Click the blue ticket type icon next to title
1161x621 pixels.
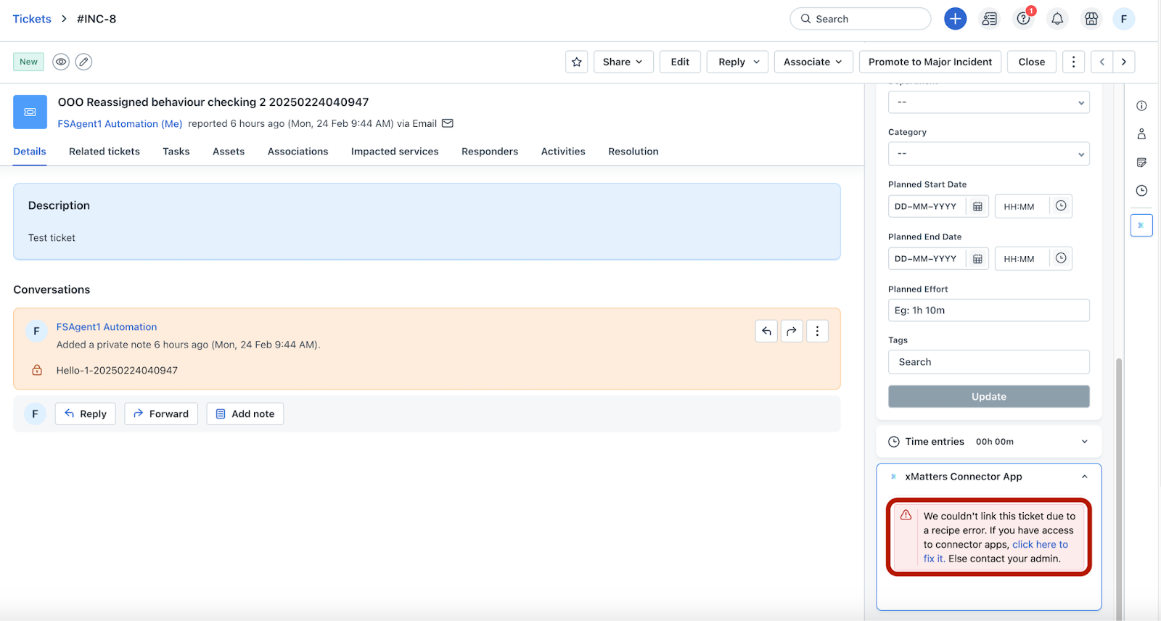30,112
